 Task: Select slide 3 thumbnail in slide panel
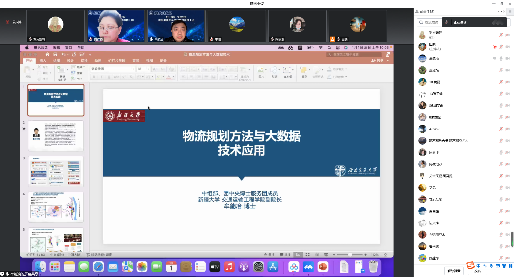click(56, 172)
